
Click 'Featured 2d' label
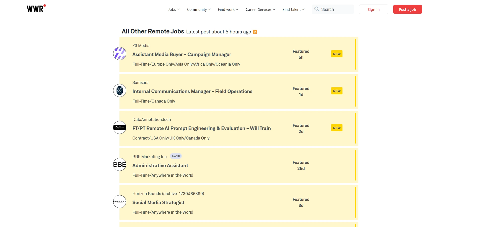pyautogui.click(x=301, y=128)
